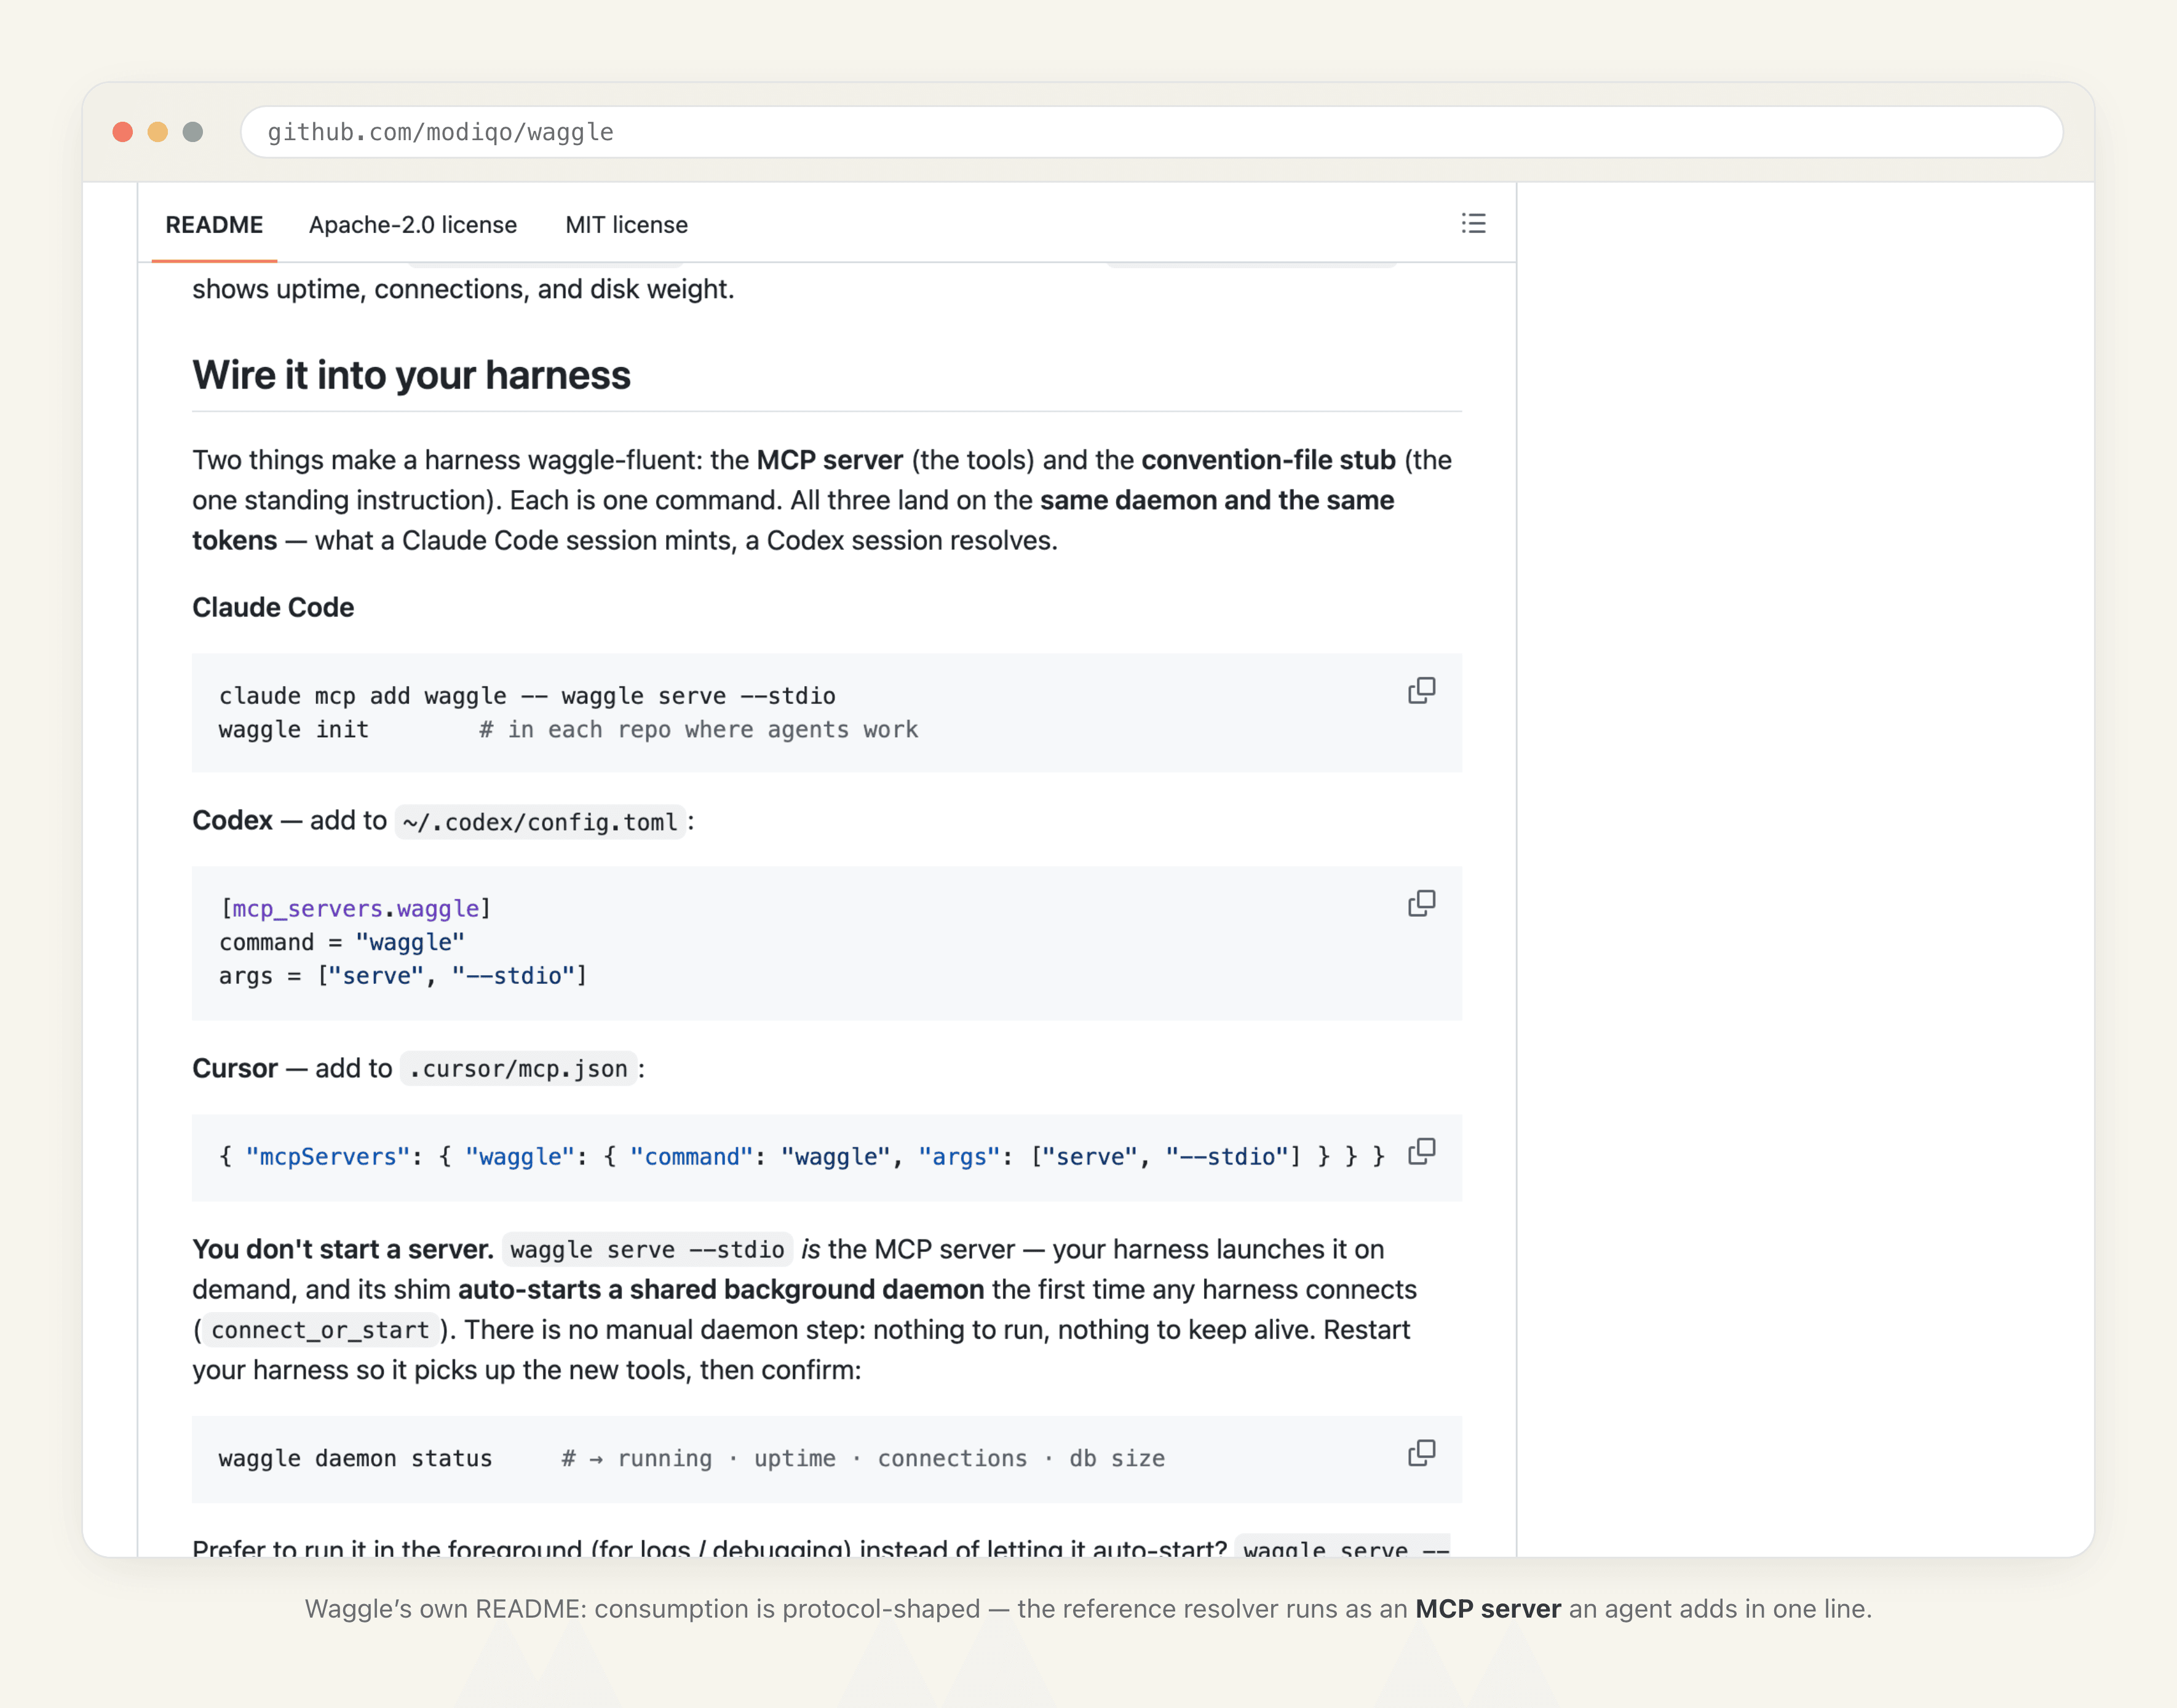Image resolution: width=2177 pixels, height=1708 pixels.
Task: Click the '"mcpServers"' key in JSON snippet
Action: pyautogui.click(x=328, y=1157)
